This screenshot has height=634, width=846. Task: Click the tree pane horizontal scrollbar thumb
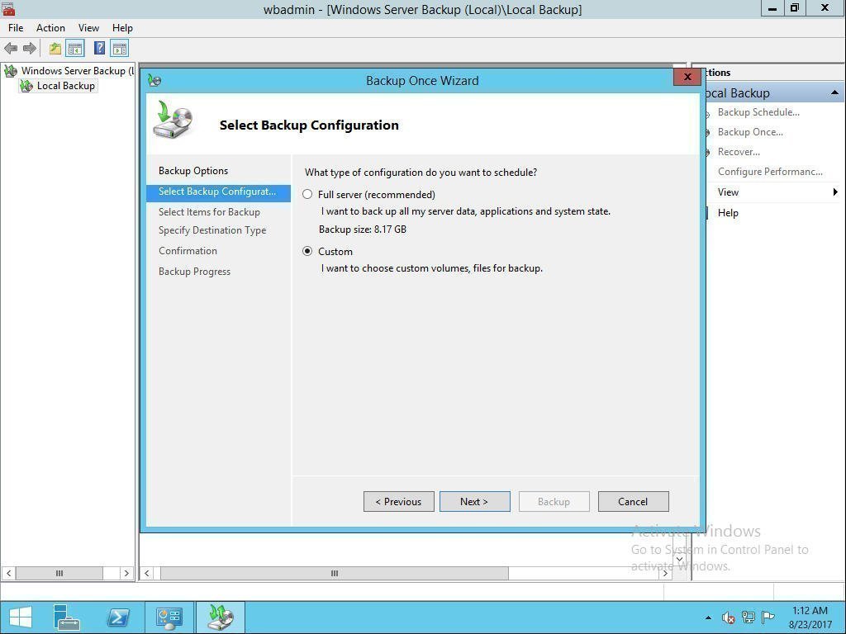coord(59,573)
